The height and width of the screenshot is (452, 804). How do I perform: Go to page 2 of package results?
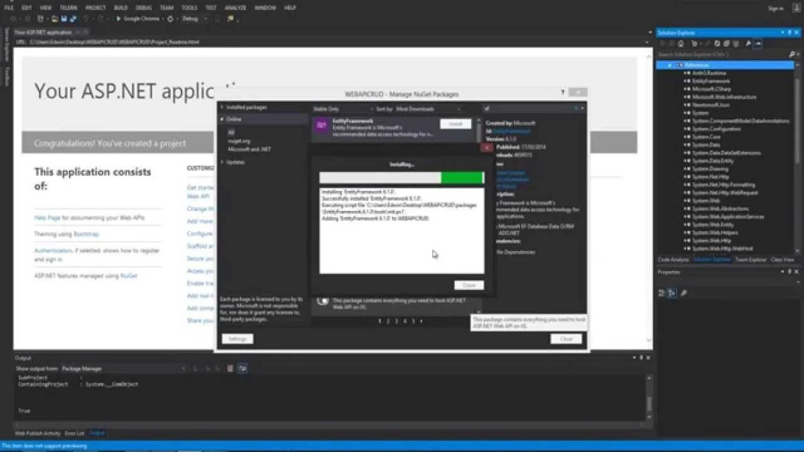[x=387, y=321]
